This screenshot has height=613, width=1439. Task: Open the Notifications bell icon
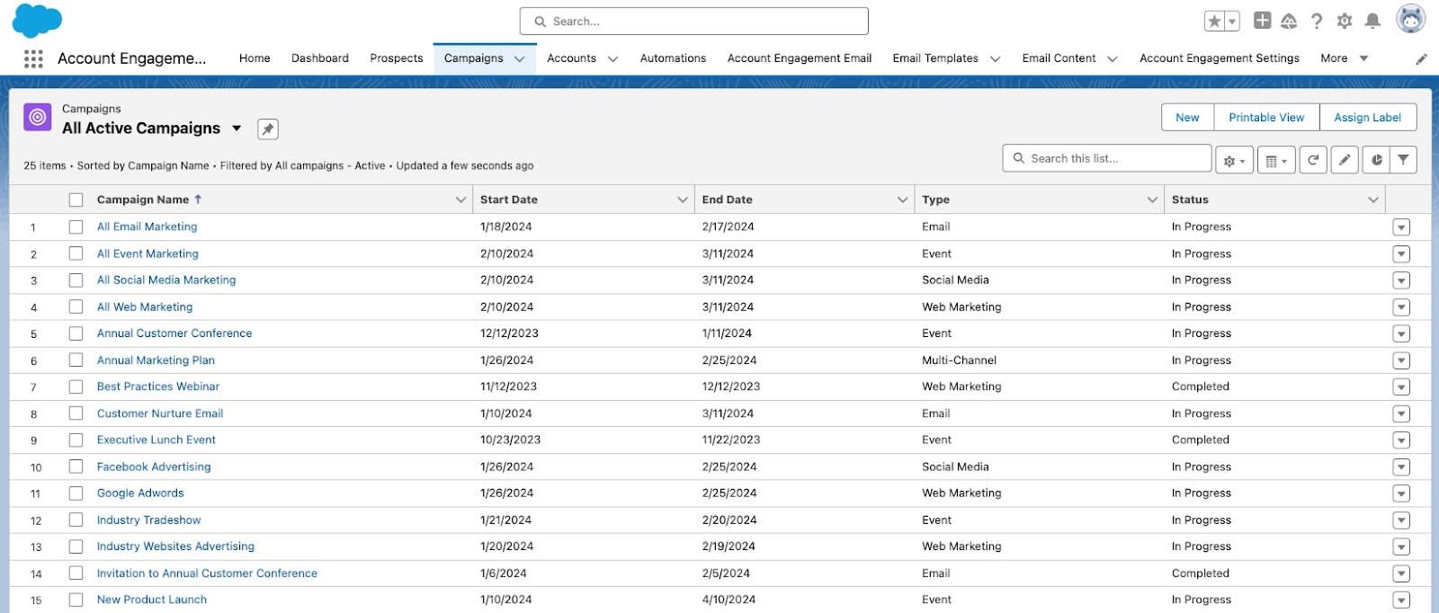pos(1372,21)
